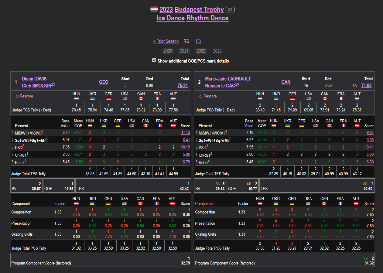The width and height of the screenshot is (383, 273).
Task: Click the Rescore link for Davis/Smolkin
Action: (24, 96)
